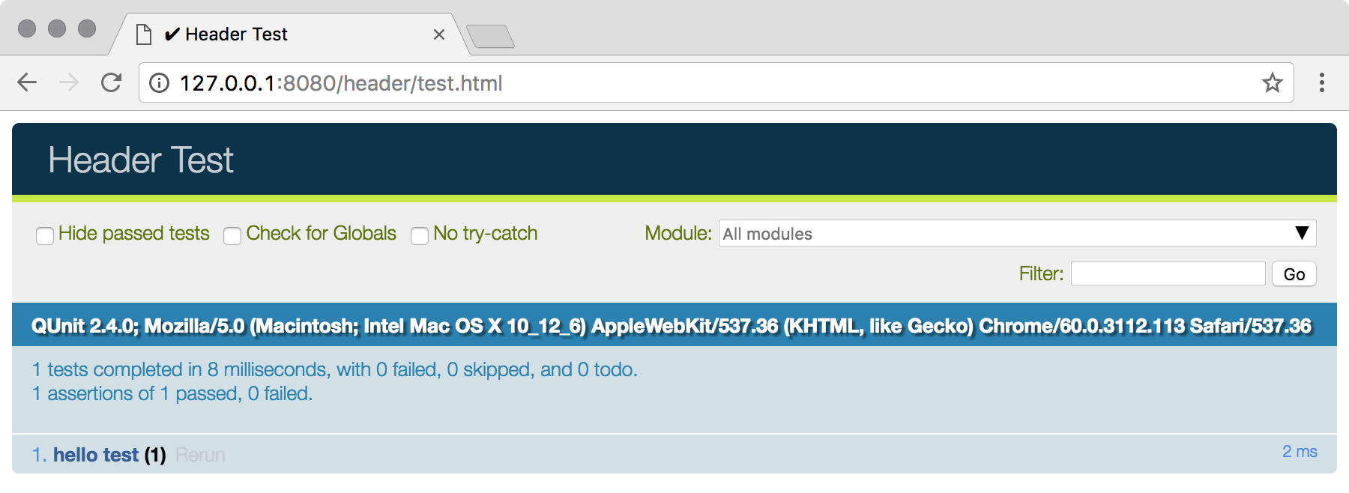Click the site information icon in address bar
The image size is (1349, 493).
[x=160, y=82]
